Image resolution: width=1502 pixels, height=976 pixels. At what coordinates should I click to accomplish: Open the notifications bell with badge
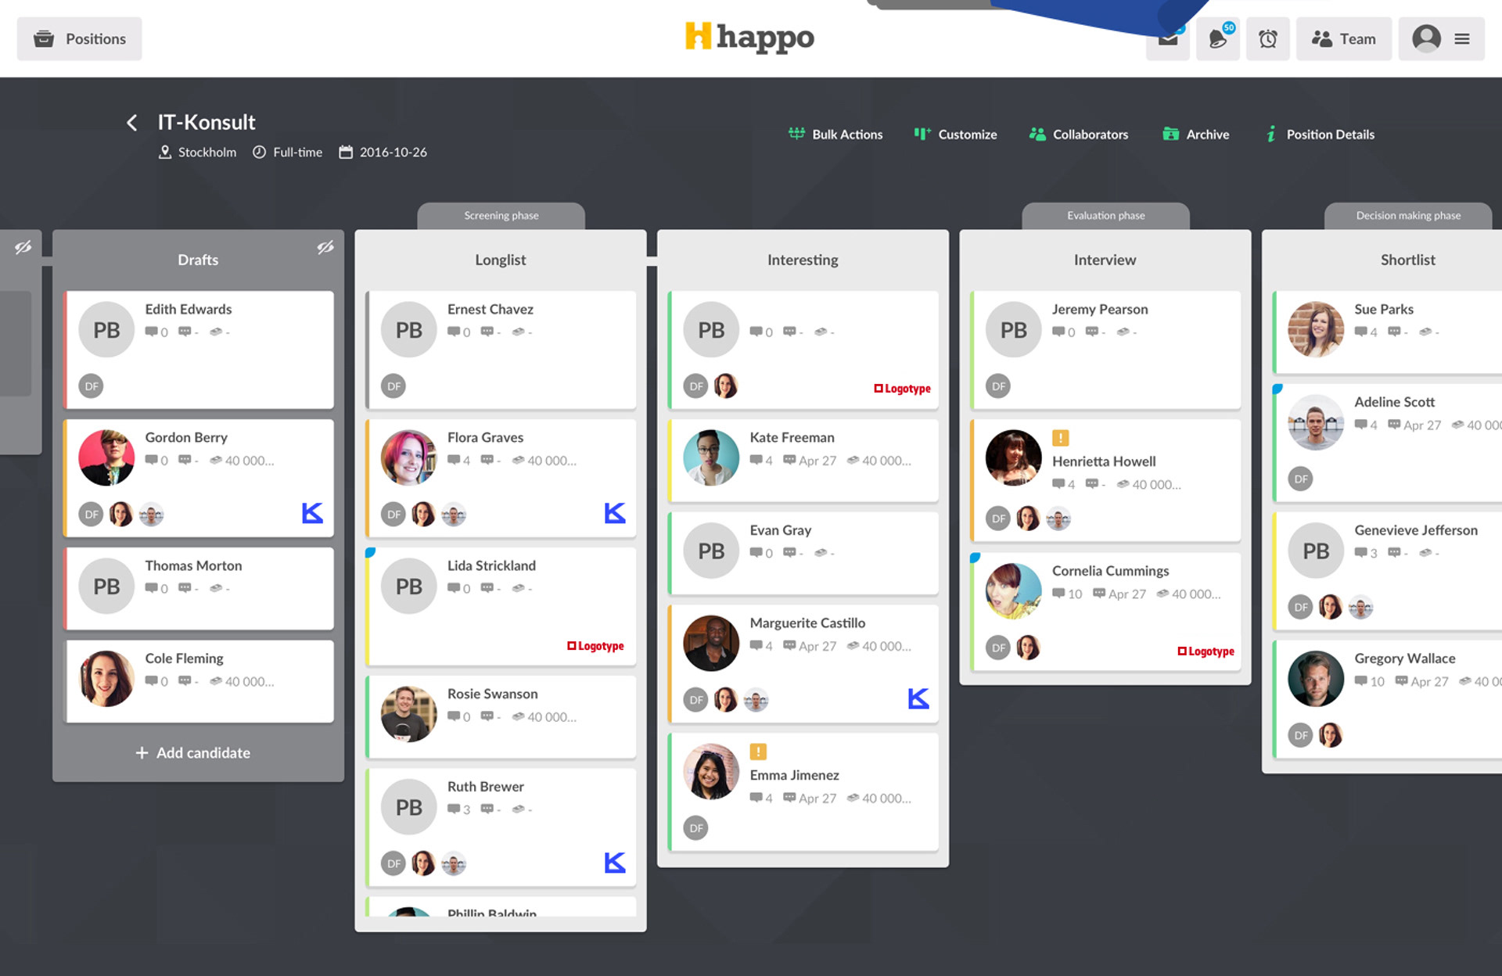pyautogui.click(x=1217, y=38)
